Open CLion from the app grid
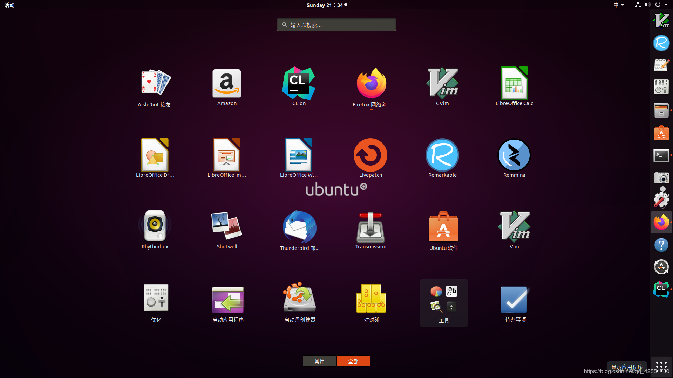The width and height of the screenshot is (673, 378). [299, 83]
